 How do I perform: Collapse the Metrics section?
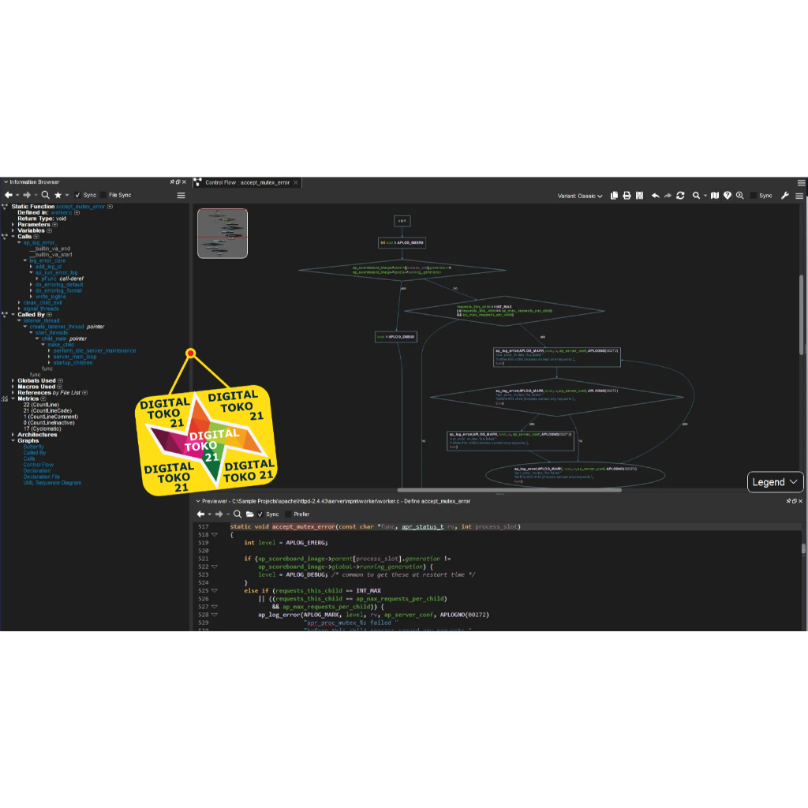(13, 398)
